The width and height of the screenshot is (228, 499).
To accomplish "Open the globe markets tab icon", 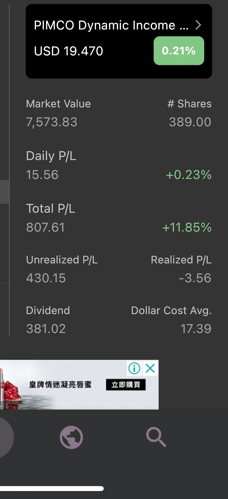I will (71, 437).
